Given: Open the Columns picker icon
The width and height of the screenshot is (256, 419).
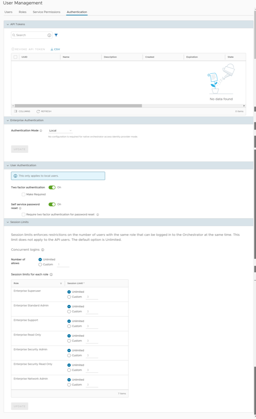Looking at the screenshot, I should click(16, 111).
